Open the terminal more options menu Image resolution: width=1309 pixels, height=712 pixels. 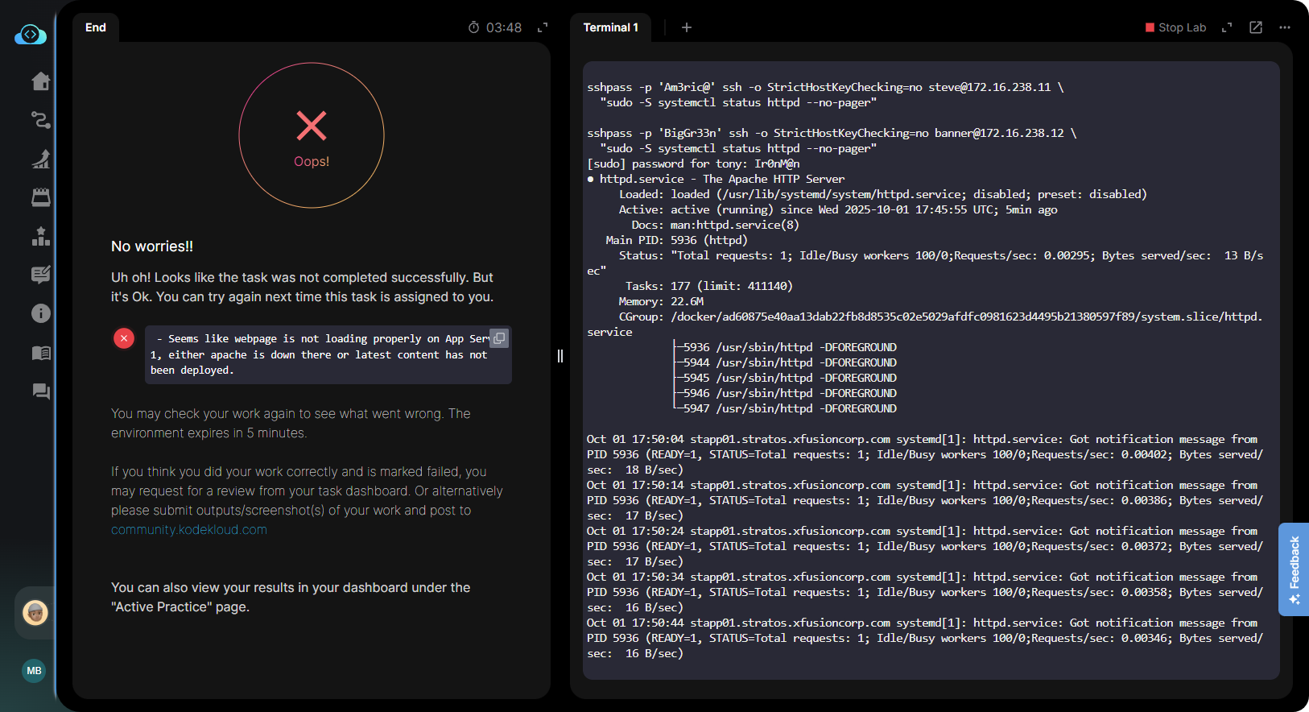pyautogui.click(x=1285, y=27)
